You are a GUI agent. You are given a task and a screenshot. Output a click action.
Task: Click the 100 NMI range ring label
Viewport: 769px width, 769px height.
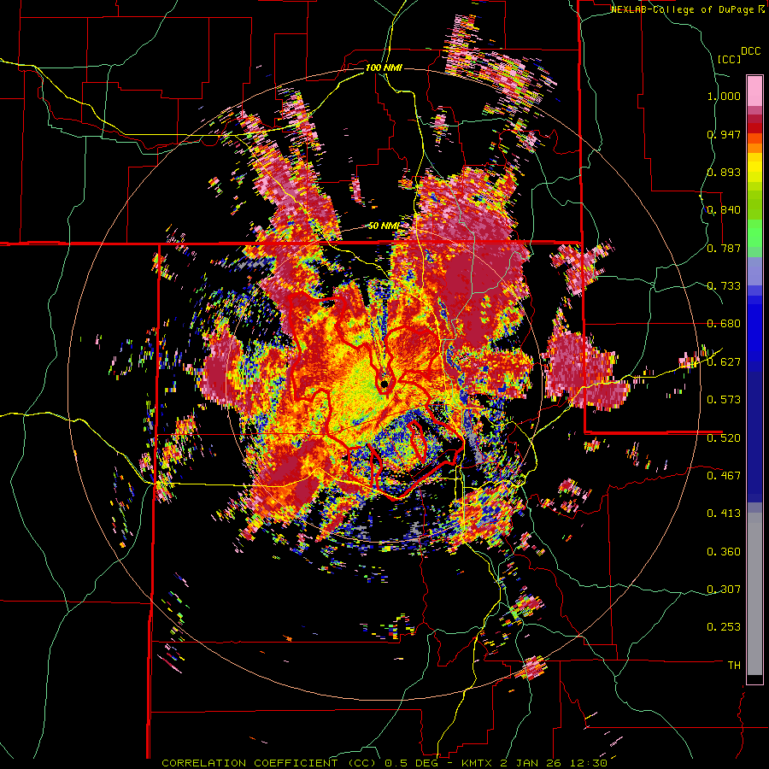384,68
